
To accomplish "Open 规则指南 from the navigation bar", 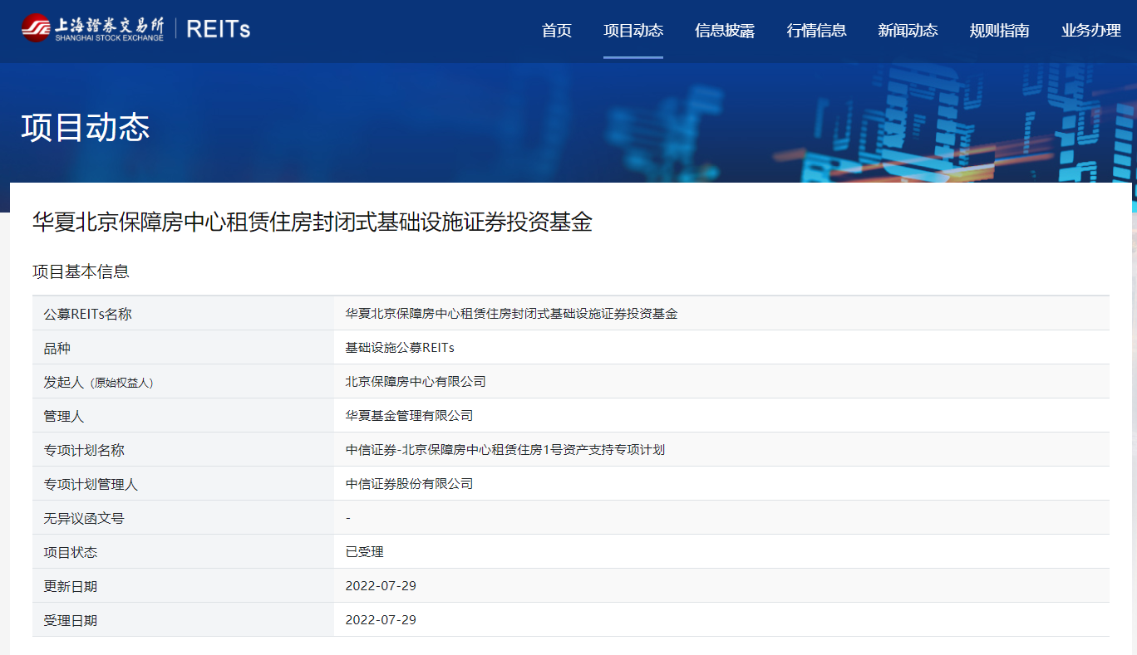I will coord(999,31).
